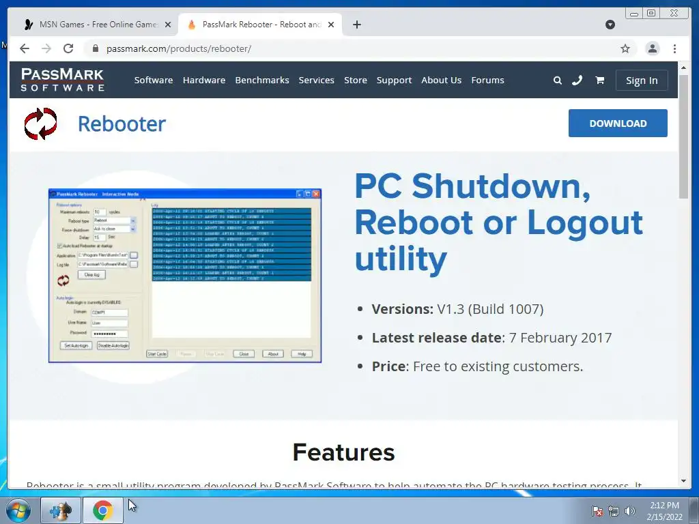Click the Action Center flag tray icon
Image resolution: width=699 pixels, height=524 pixels.
pyautogui.click(x=597, y=511)
